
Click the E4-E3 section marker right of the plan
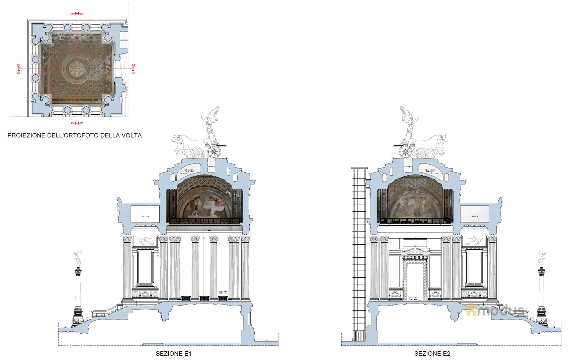133,69
